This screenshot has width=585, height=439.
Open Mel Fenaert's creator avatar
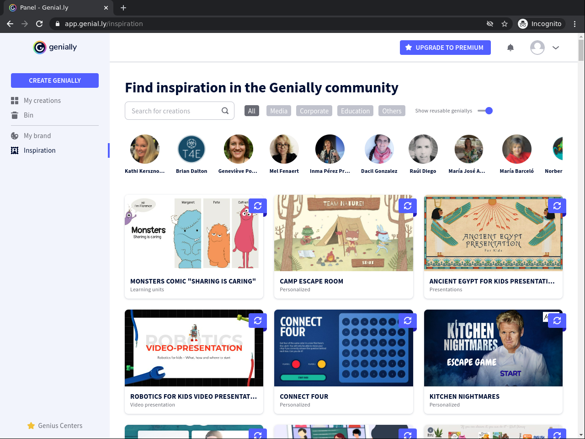284,149
